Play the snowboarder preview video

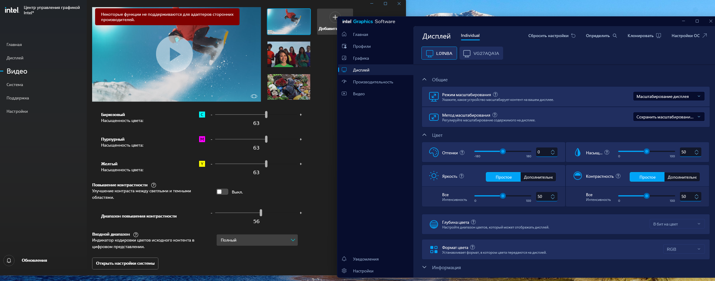(x=174, y=54)
